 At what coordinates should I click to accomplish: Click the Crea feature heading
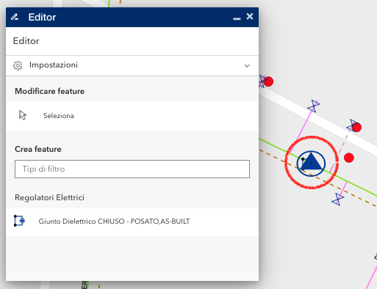[38, 149]
